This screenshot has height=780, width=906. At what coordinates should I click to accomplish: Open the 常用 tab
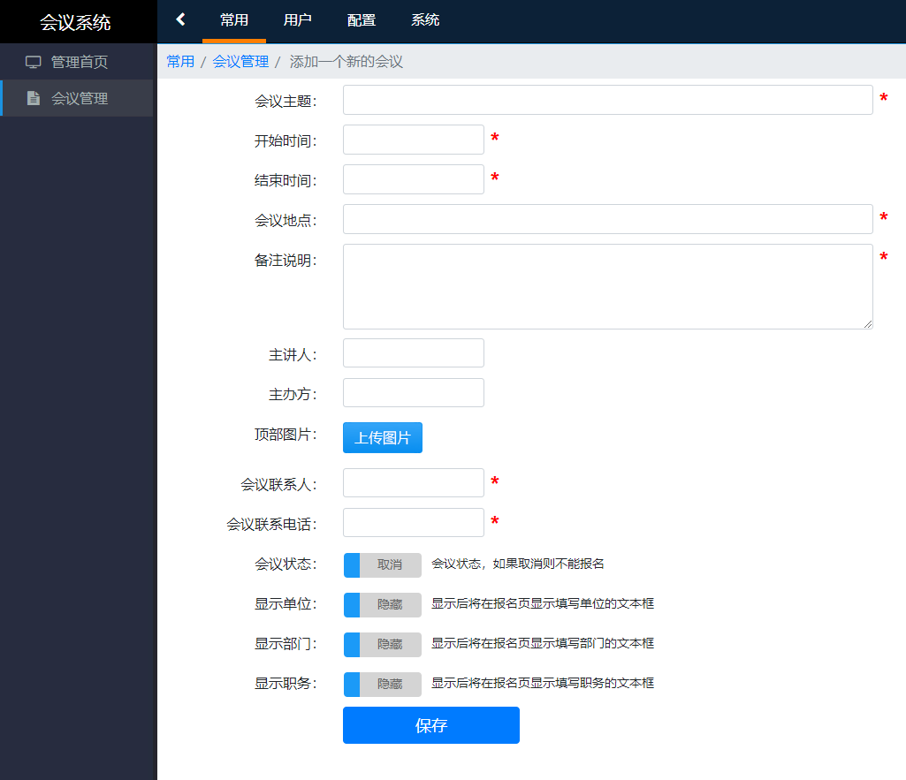(234, 20)
